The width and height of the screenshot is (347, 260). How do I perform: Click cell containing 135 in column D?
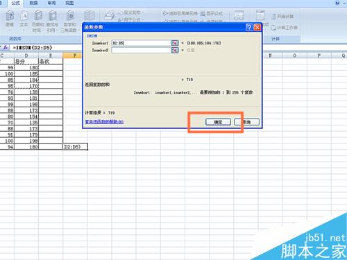[x=26, y=123]
